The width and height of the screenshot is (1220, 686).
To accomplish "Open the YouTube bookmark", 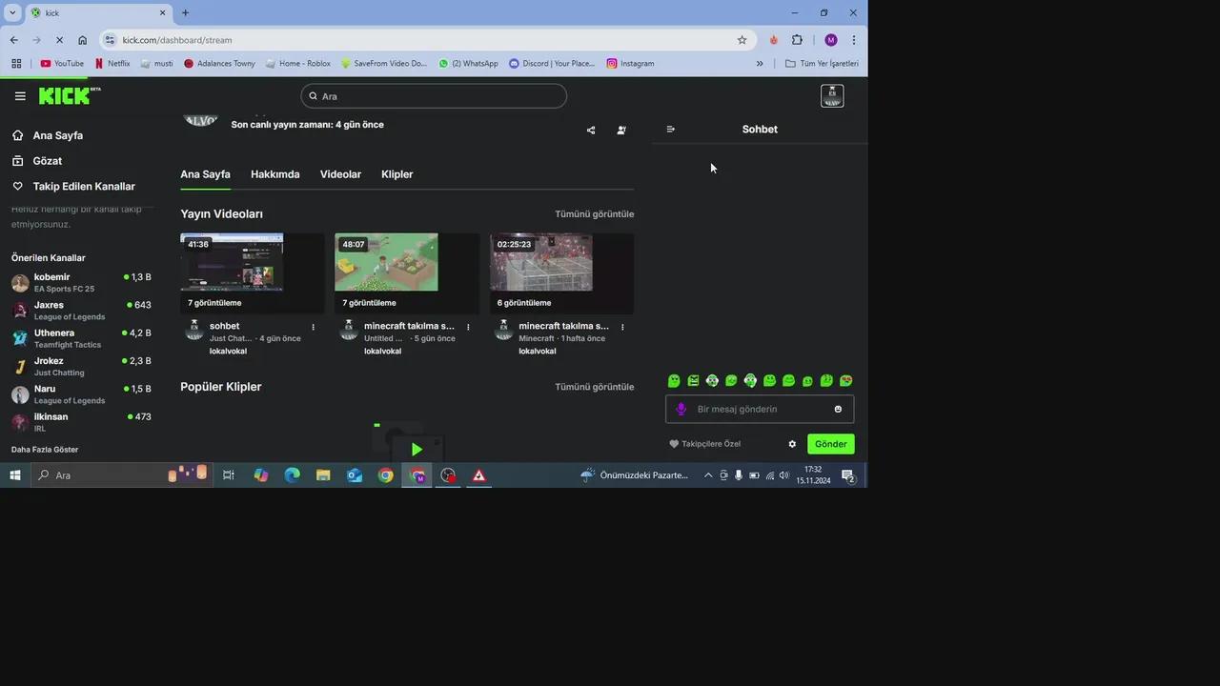I will [x=62, y=64].
